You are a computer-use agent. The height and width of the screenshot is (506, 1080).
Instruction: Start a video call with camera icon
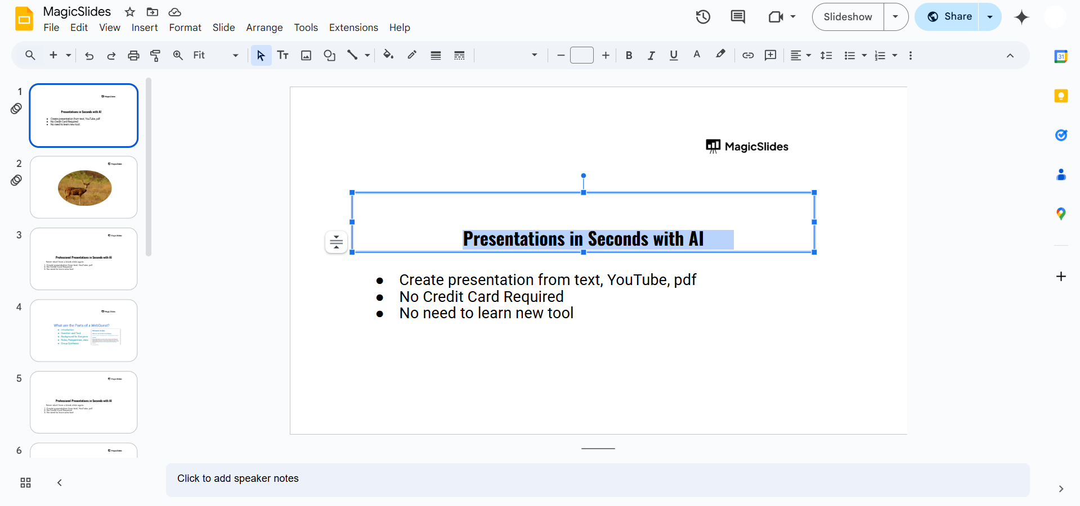coord(776,17)
